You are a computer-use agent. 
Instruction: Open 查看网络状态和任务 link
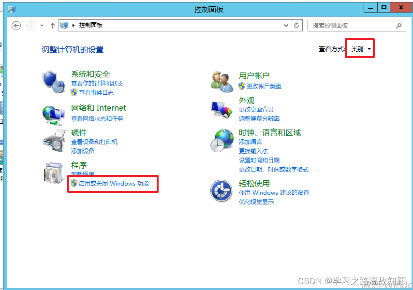[x=97, y=119]
